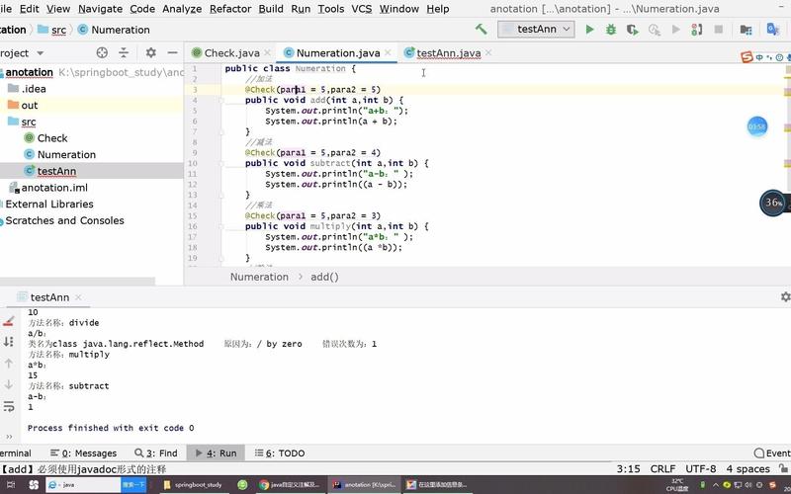Open the TODO tool window
The image size is (791, 494).
pyautogui.click(x=280, y=453)
